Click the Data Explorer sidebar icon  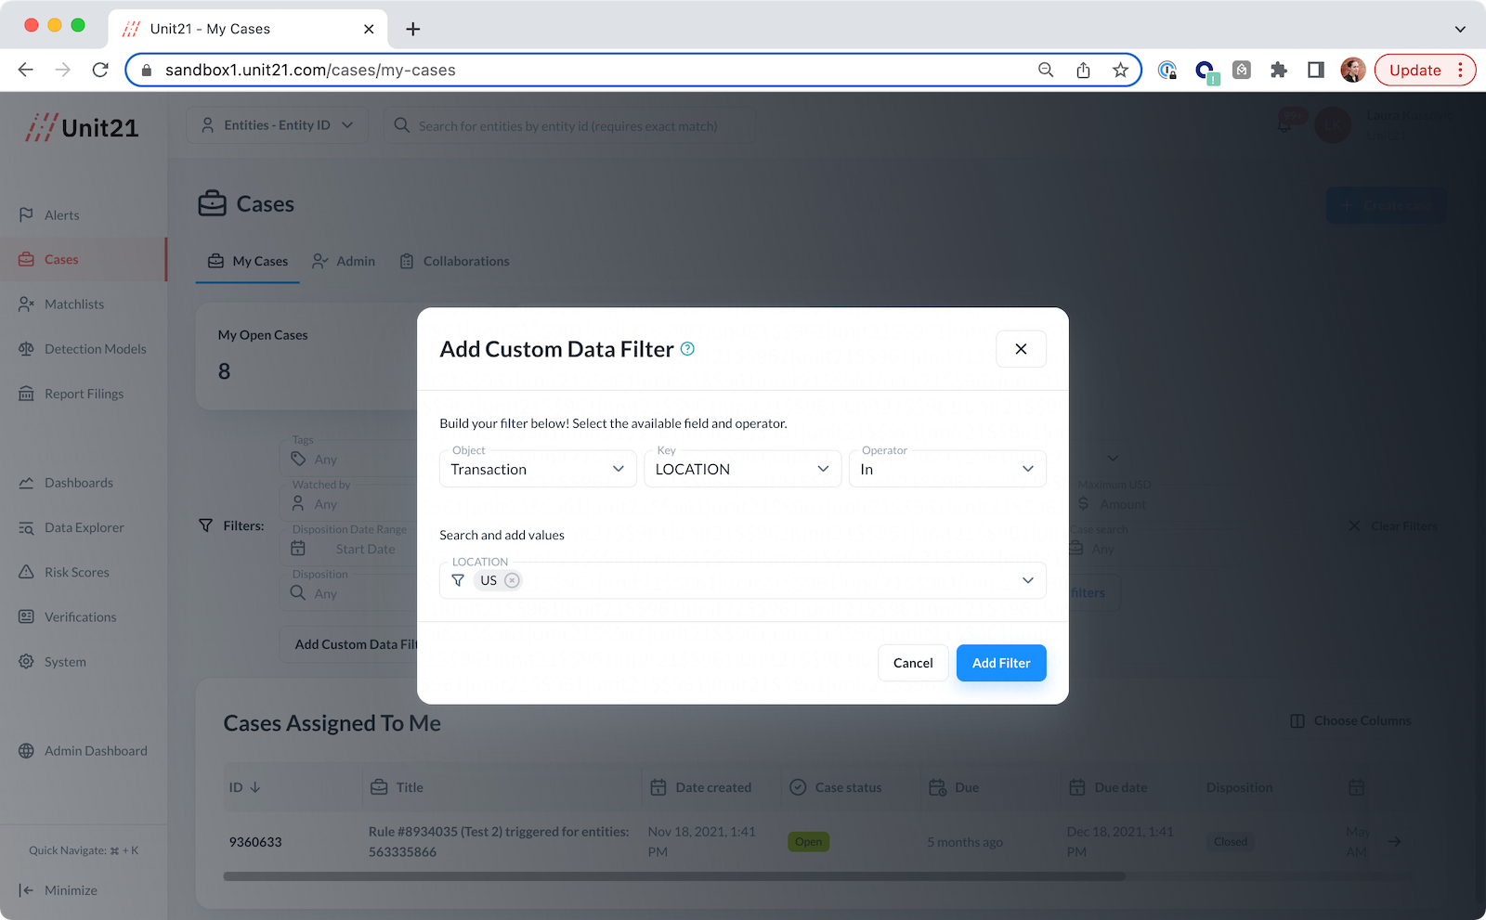(26, 527)
